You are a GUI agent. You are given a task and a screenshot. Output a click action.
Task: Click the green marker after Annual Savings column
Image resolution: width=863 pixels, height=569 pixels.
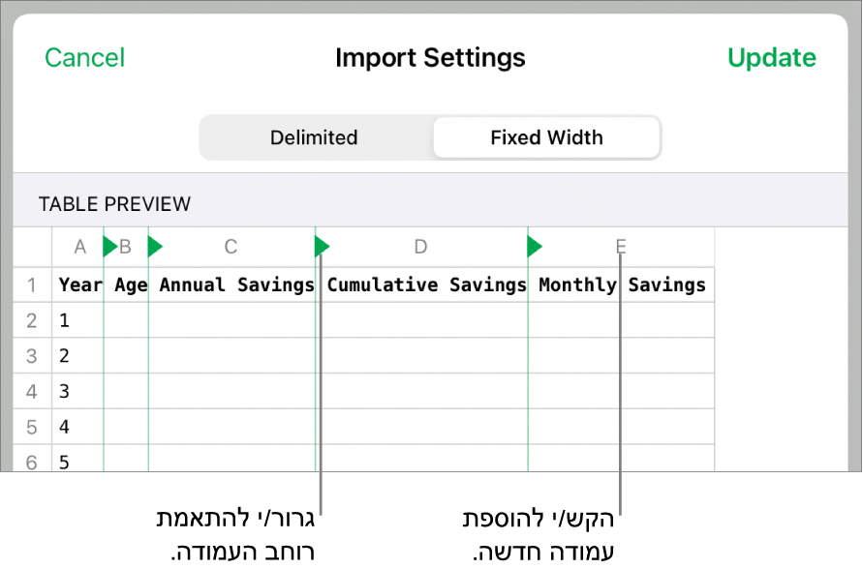[x=322, y=247]
